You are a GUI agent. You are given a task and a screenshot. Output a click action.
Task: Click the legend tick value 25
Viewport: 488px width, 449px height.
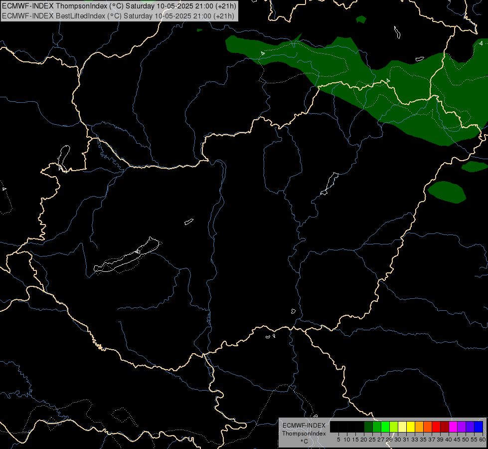click(x=372, y=440)
